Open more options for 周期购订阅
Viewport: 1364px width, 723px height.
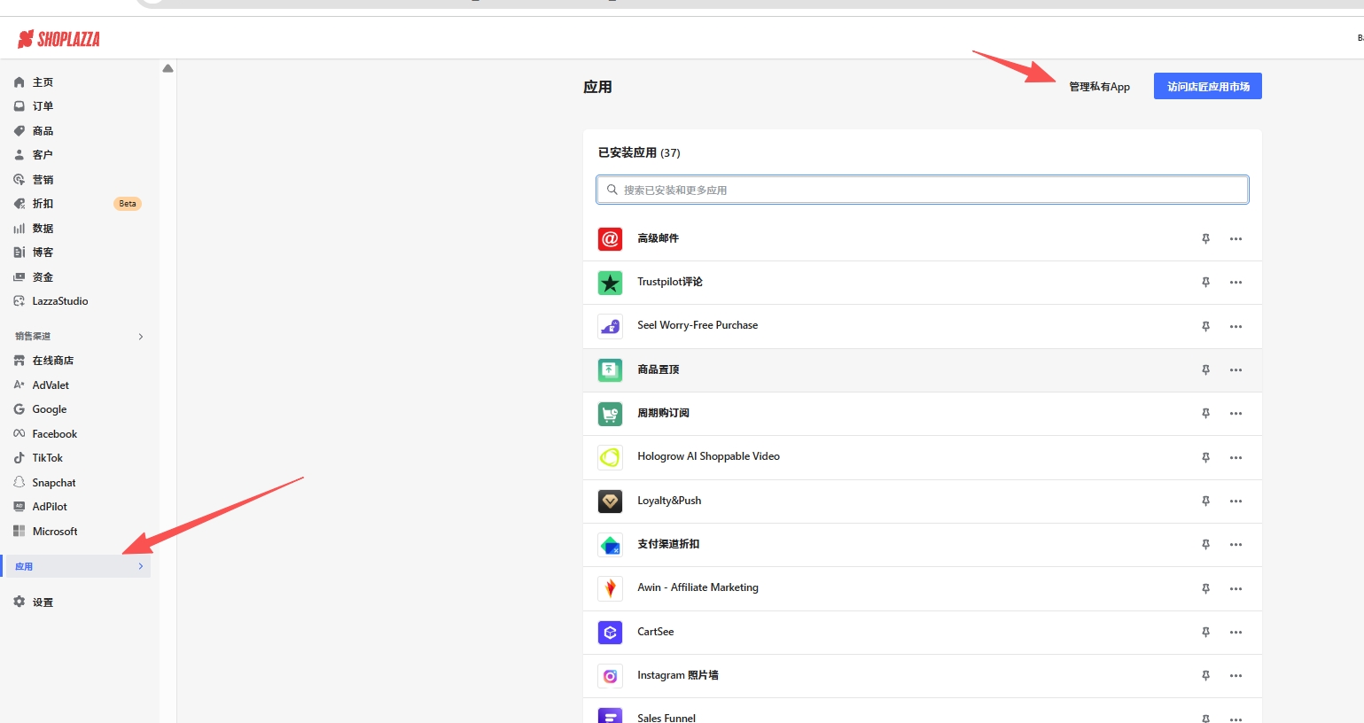point(1235,414)
